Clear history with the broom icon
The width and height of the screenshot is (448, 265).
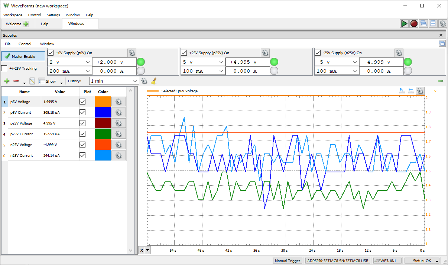154,81
